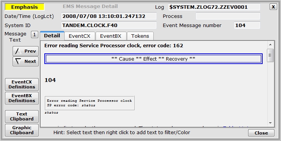Click the Log name field
This screenshot has width=281, height=141.
(214, 7)
